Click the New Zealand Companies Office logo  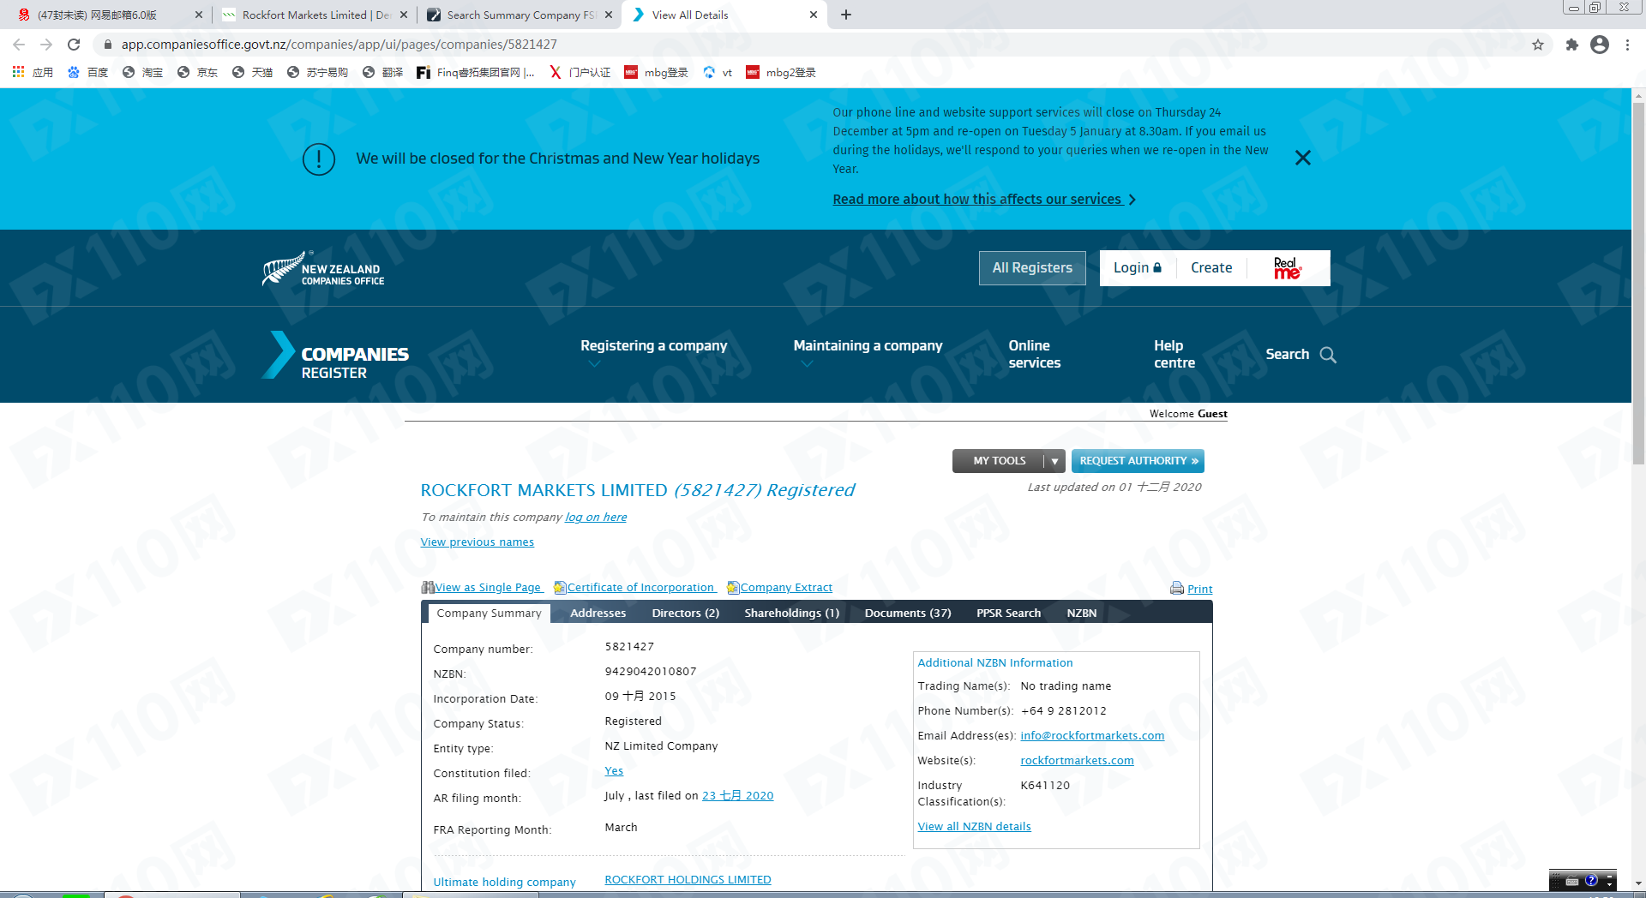pos(323,268)
